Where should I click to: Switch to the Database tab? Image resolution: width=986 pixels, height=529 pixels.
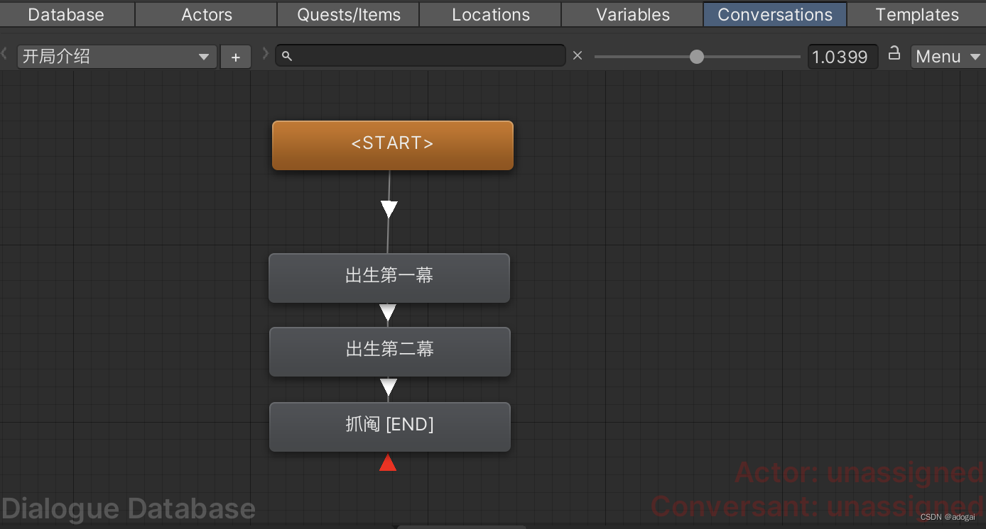pos(66,14)
